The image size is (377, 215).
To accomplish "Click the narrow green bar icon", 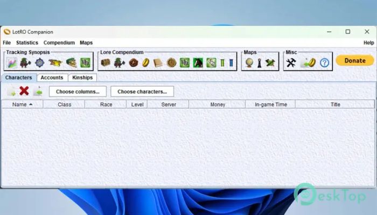I will pyautogui.click(x=222, y=63).
